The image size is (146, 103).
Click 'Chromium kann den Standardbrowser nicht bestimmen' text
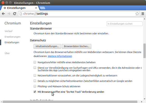(71, 33)
